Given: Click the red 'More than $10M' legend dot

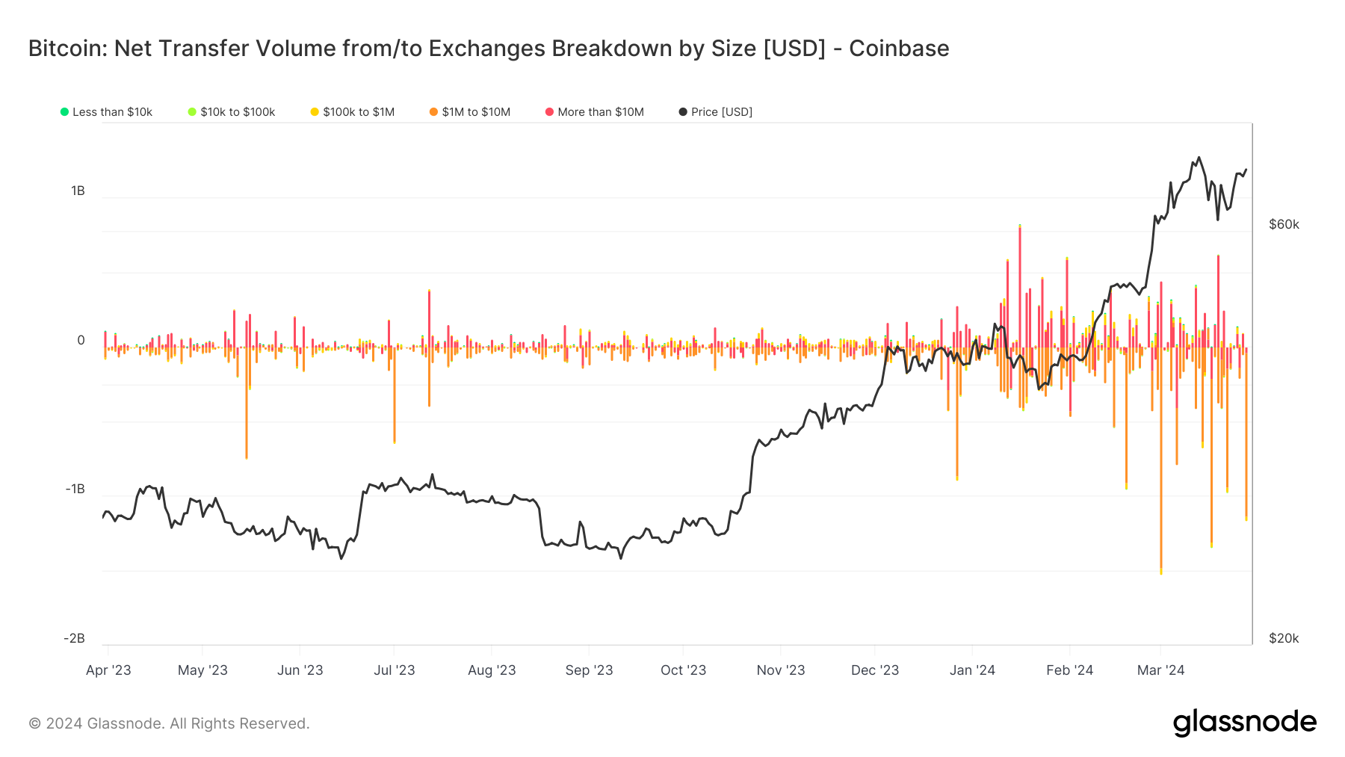Looking at the screenshot, I should pos(549,112).
